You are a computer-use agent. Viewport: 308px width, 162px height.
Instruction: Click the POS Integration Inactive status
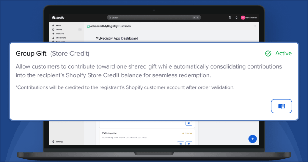click(x=187, y=133)
